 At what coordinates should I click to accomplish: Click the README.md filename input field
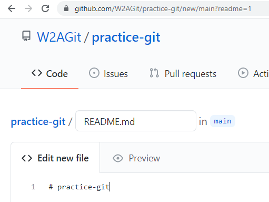click(x=136, y=121)
